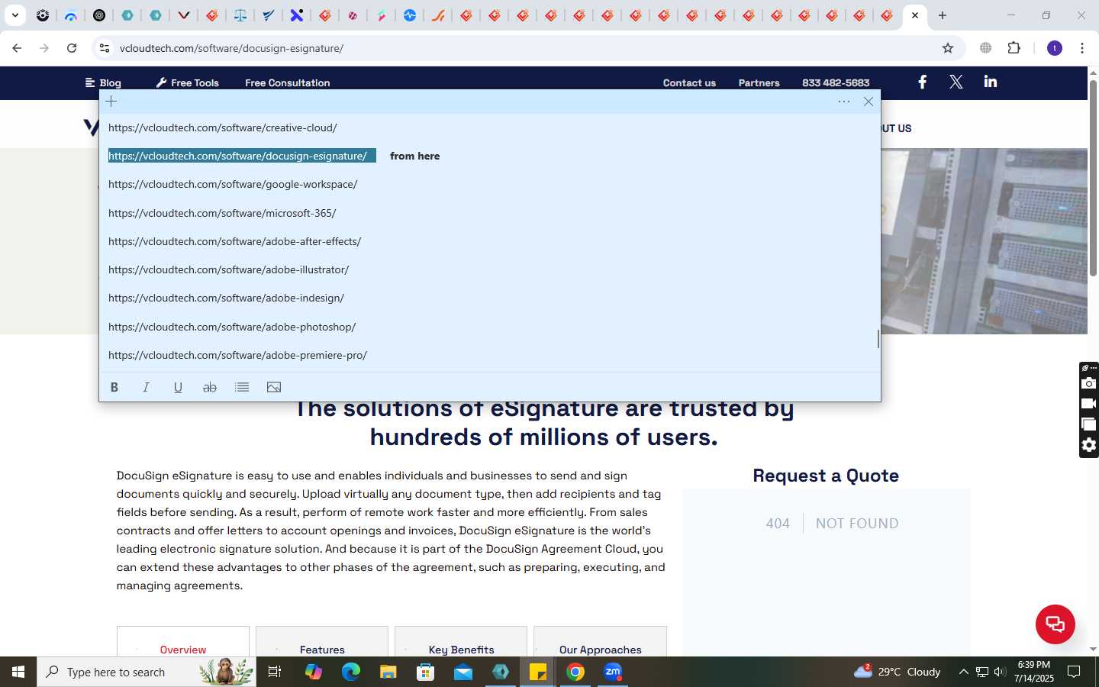Reload the current page

(72, 48)
